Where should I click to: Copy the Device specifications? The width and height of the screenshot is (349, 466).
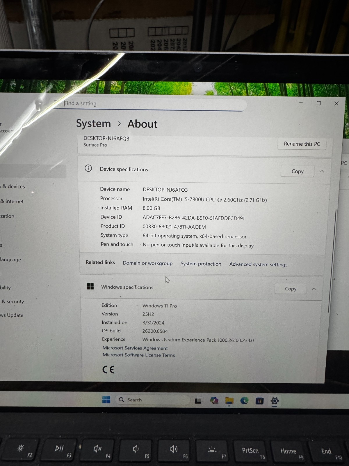click(298, 171)
